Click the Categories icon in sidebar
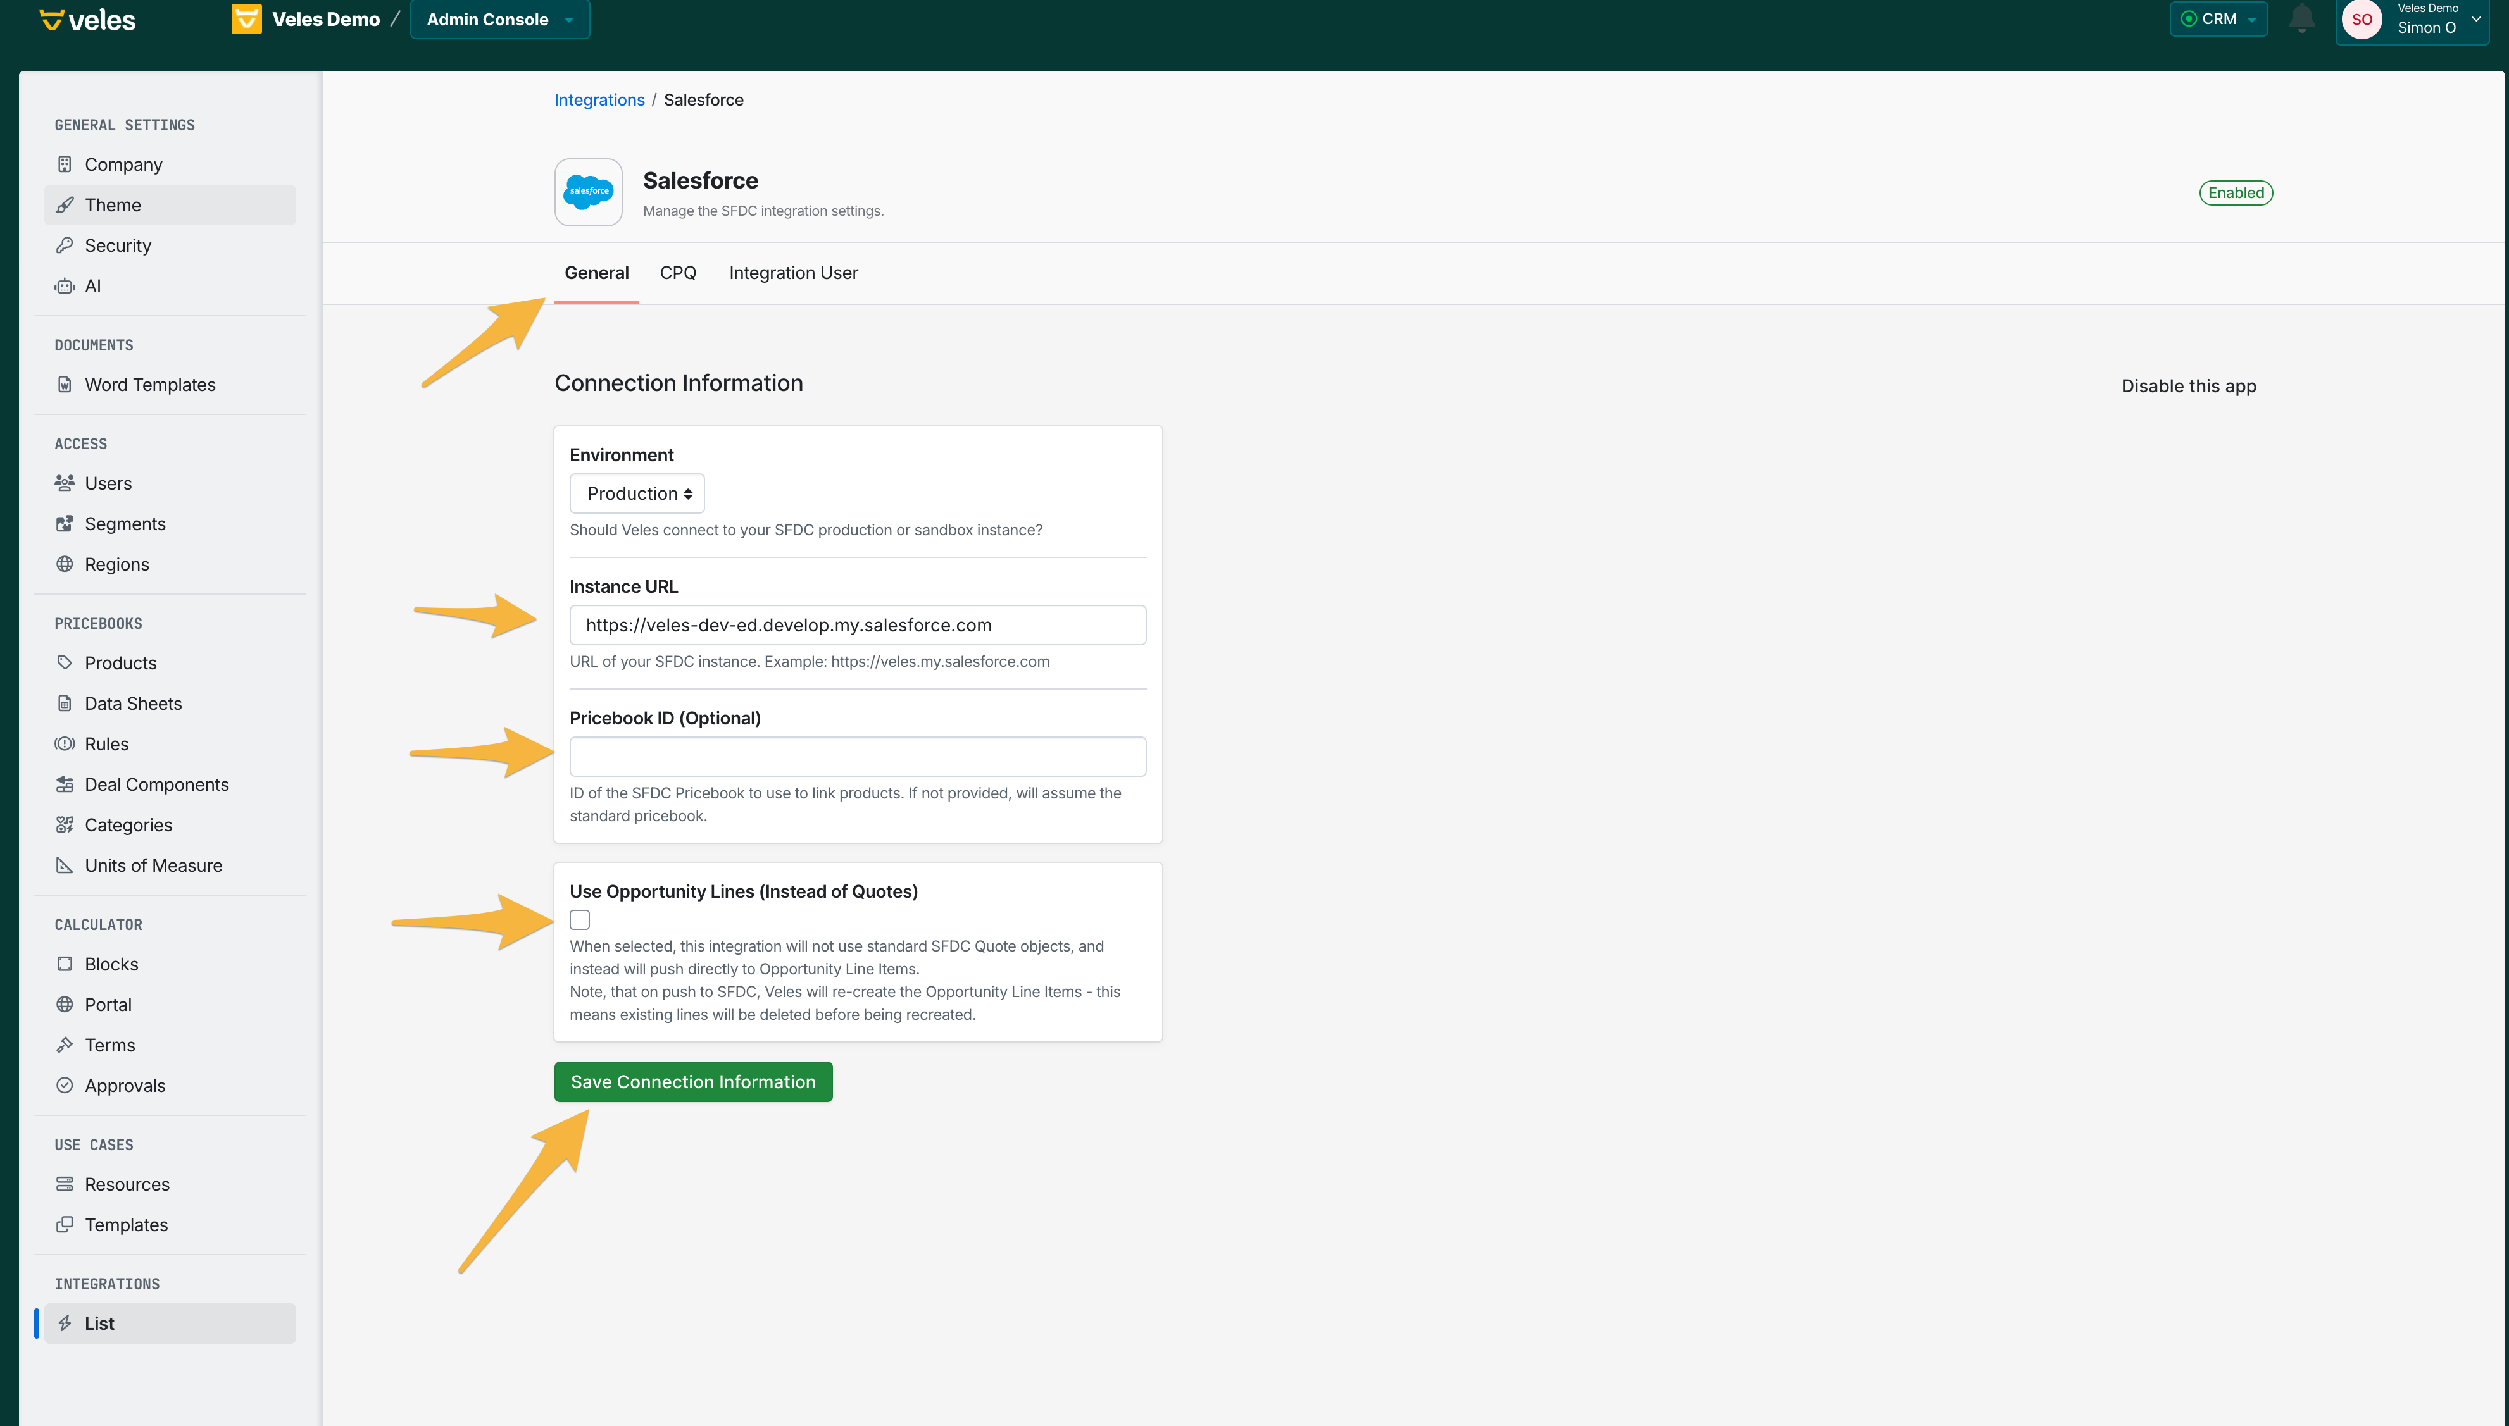Image resolution: width=2509 pixels, height=1426 pixels. [65, 824]
